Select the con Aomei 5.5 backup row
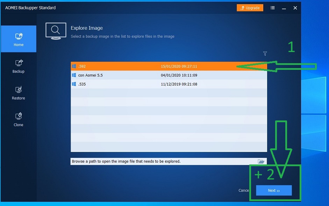The height and width of the screenshot is (206, 329). coord(169,75)
